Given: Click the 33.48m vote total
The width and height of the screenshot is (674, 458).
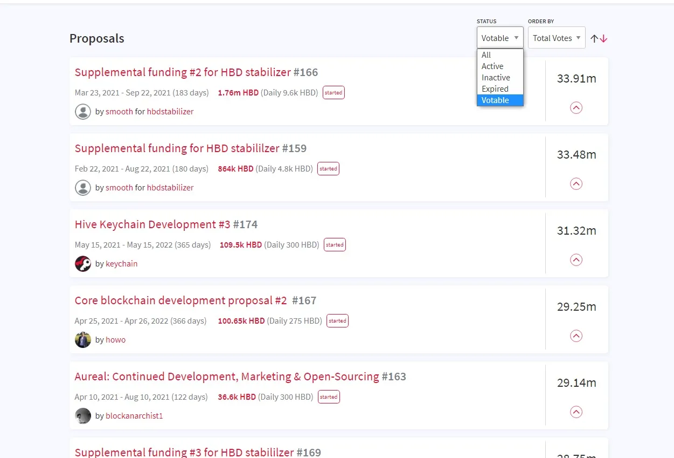Looking at the screenshot, I should tap(576, 155).
